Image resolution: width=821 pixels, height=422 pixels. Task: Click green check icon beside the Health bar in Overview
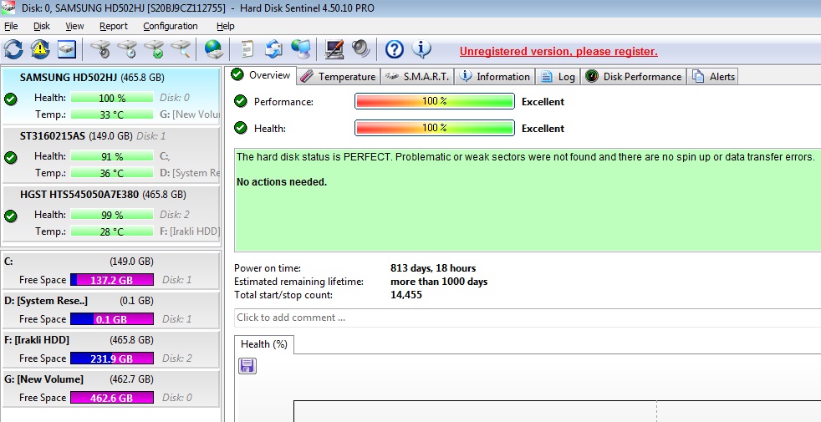coord(241,128)
